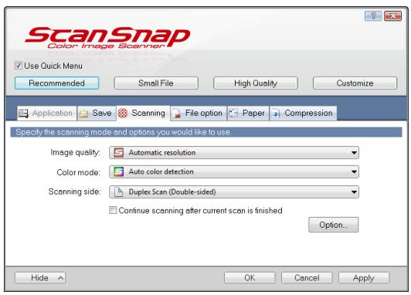411x295 pixels.
Task: Click the Application tab icon
Action: point(24,114)
